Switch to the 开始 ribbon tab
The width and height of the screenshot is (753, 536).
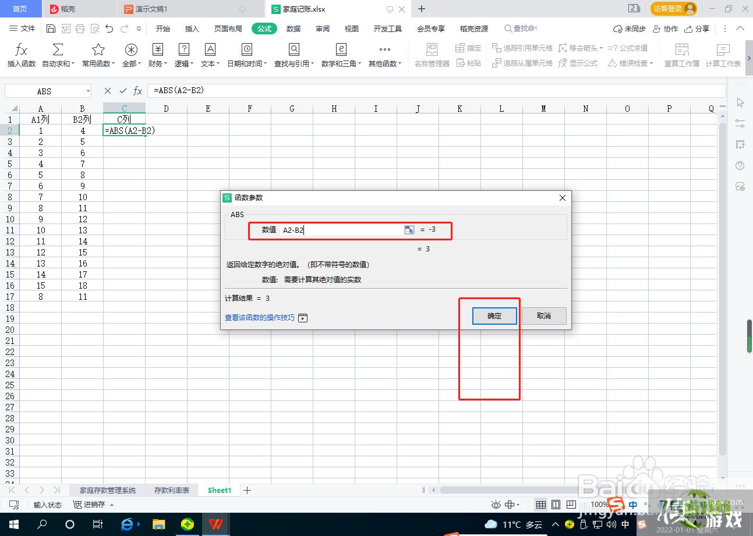pyautogui.click(x=163, y=29)
